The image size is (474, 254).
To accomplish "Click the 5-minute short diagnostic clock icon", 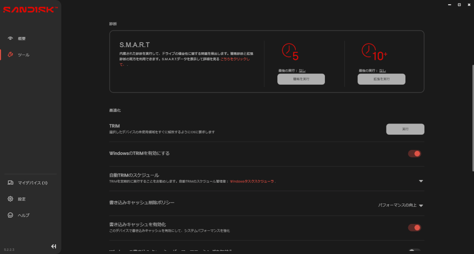I will click(290, 52).
